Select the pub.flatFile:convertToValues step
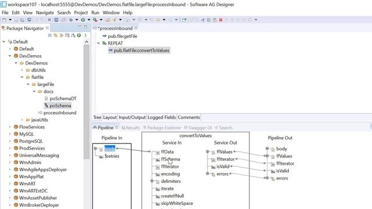This screenshot has width=372, height=209. tap(141, 51)
